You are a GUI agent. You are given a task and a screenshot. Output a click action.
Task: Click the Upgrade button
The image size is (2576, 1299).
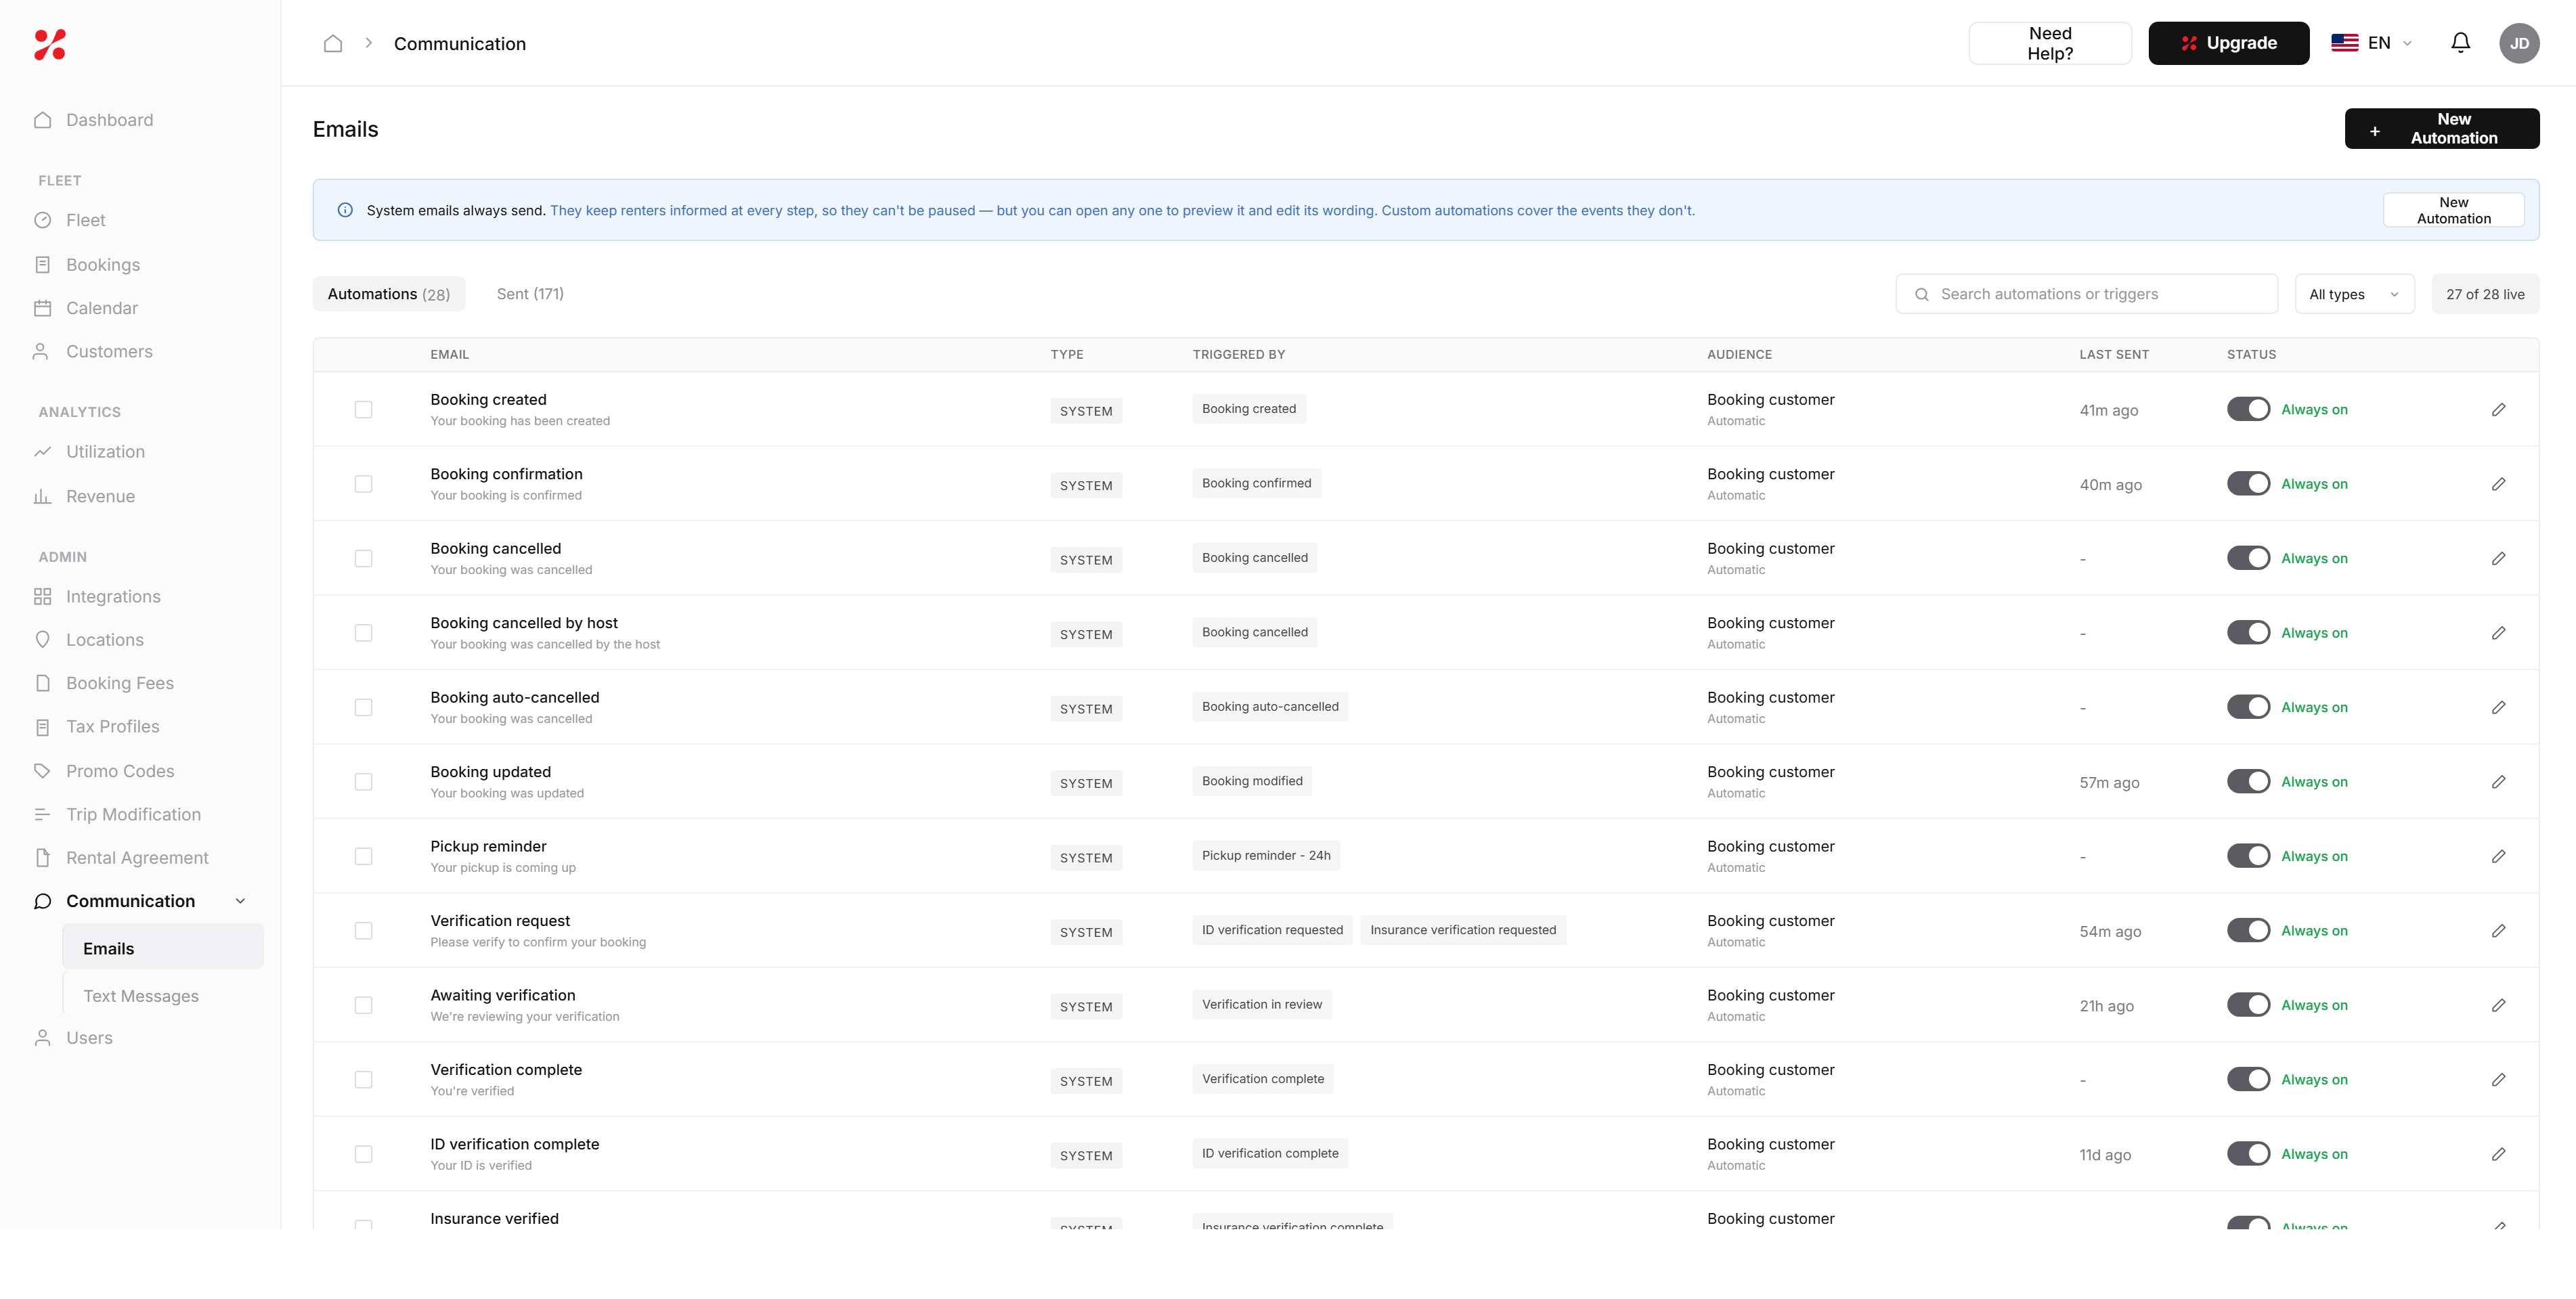click(x=2228, y=43)
